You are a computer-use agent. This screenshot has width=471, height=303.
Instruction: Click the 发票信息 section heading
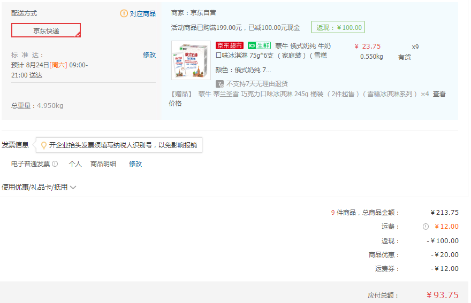pyautogui.click(x=15, y=145)
